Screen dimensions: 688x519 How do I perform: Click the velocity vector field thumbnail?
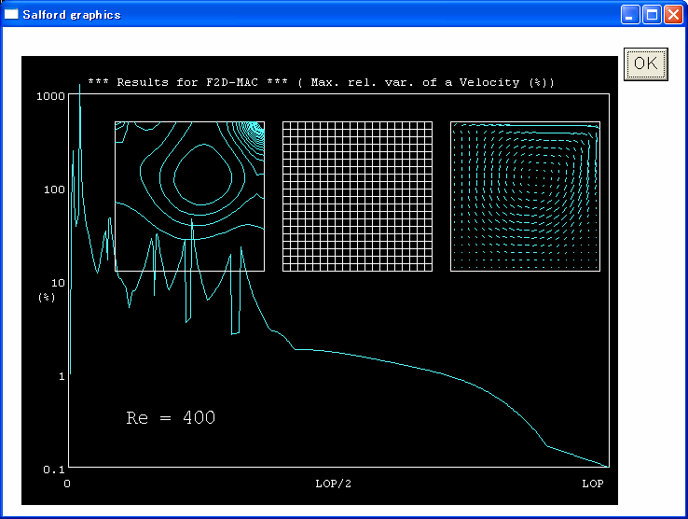[x=525, y=196]
